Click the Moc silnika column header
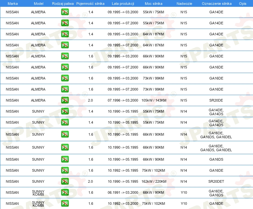253x209 pixels. coord(154,4)
